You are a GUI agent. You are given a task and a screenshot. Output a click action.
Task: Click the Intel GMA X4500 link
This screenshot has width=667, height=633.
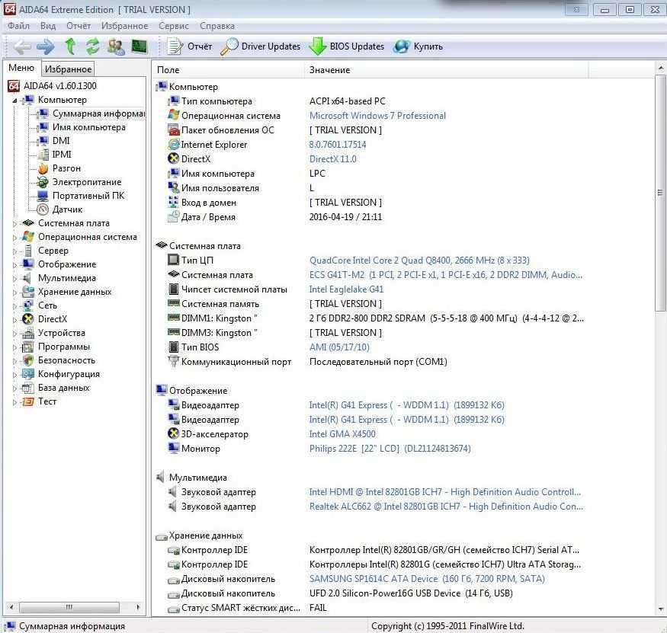(342, 434)
